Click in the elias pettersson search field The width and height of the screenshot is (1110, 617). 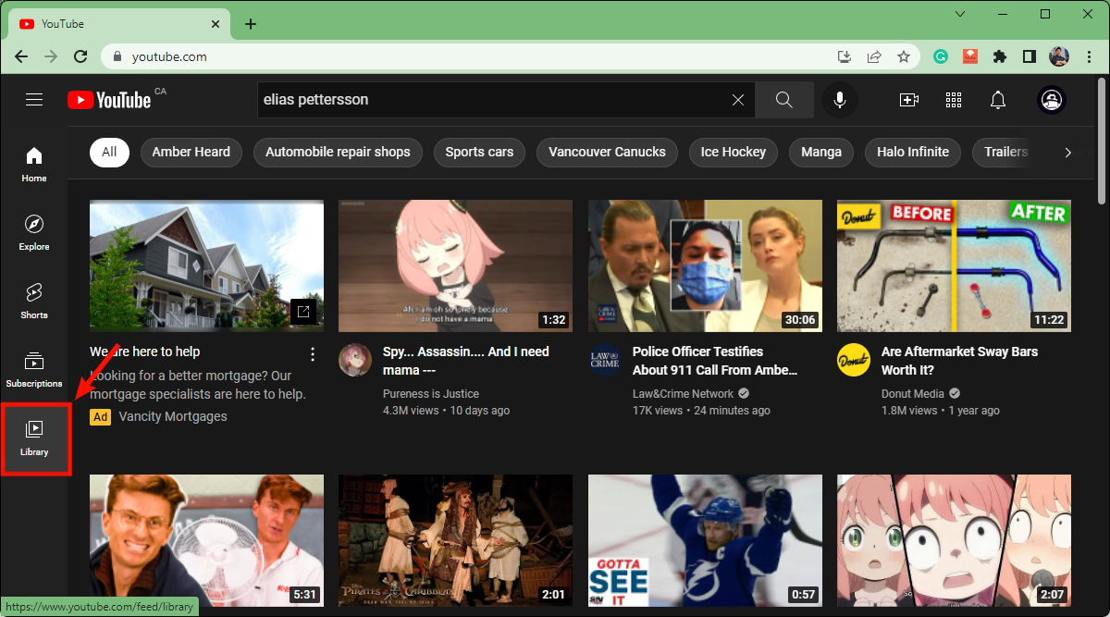tap(490, 100)
